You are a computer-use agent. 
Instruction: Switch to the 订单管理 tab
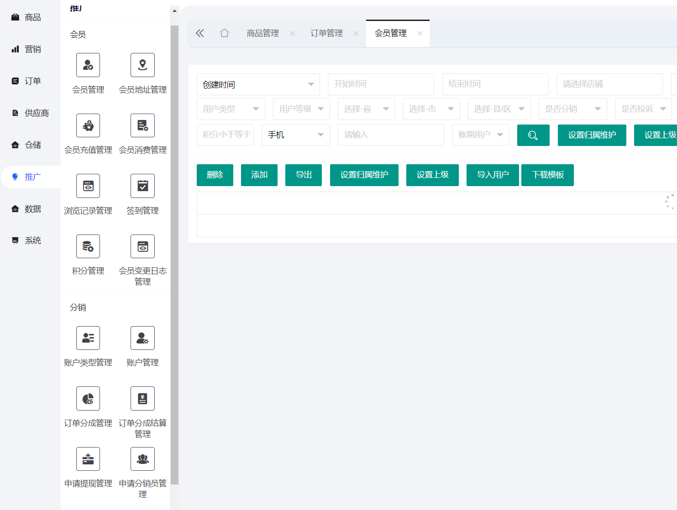pyautogui.click(x=327, y=33)
